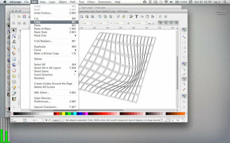Toggle third affect button for gradients
This screenshot has height=143, width=230.
[171, 23]
